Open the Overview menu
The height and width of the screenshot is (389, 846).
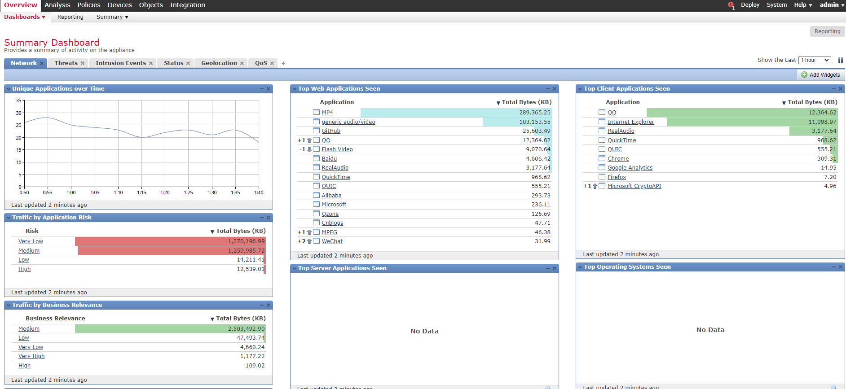(x=21, y=5)
